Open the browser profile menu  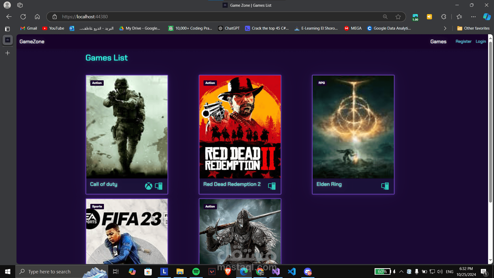click(x=7, y=5)
